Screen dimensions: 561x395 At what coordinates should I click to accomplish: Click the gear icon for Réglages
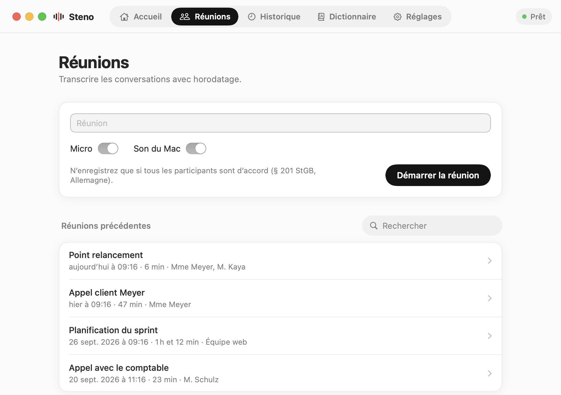[397, 17]
